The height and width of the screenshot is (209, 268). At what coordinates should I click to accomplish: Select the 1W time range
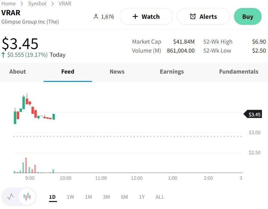point(70,197)
